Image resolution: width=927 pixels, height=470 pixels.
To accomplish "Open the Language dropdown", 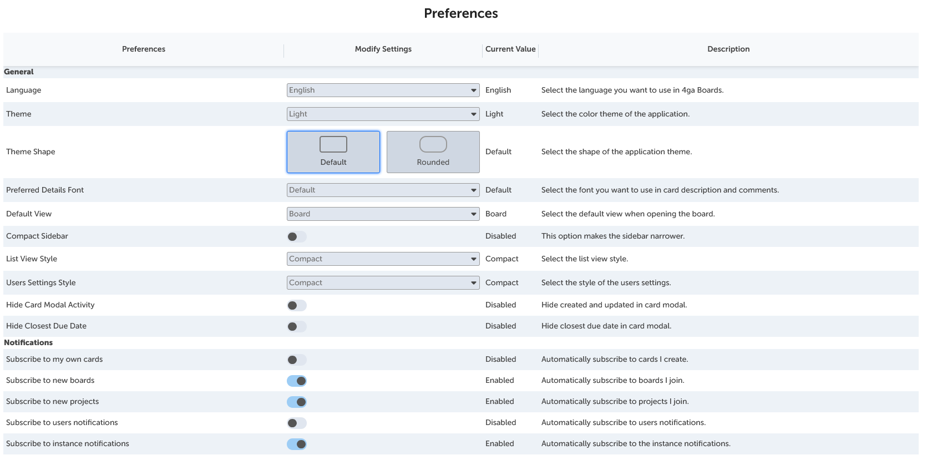I will tap(383, 90).
